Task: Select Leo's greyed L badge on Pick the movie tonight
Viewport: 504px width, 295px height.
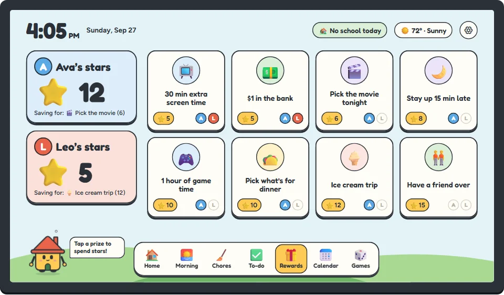Action: [382, 119]
